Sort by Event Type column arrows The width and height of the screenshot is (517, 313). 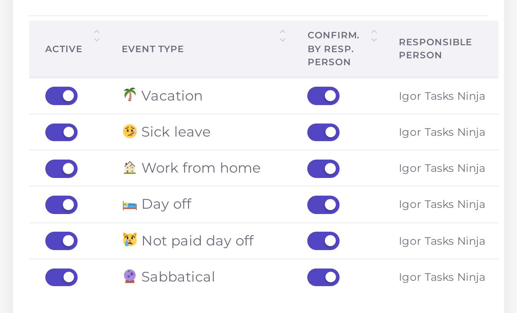[283, 36]
